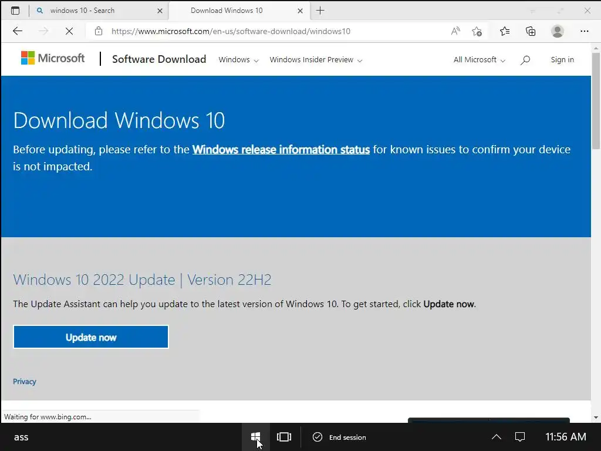Open Windows release information status link
The height and width of the screenshot is (451, 601).
[281, 149]
